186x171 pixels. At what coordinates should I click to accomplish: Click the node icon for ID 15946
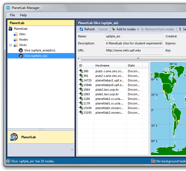click(81, 85)
